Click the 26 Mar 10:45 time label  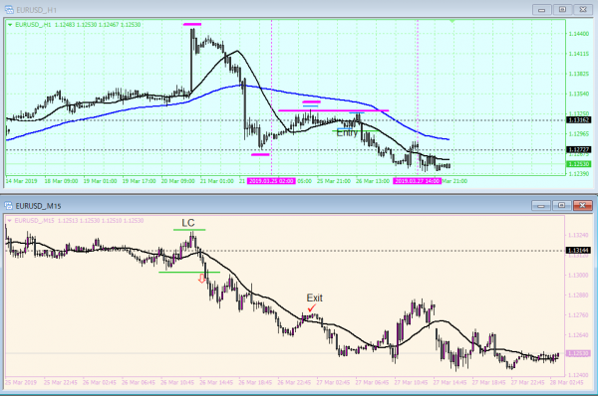pos(177,382)
